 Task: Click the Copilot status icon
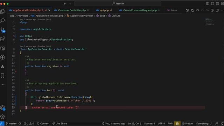point(177,124)
